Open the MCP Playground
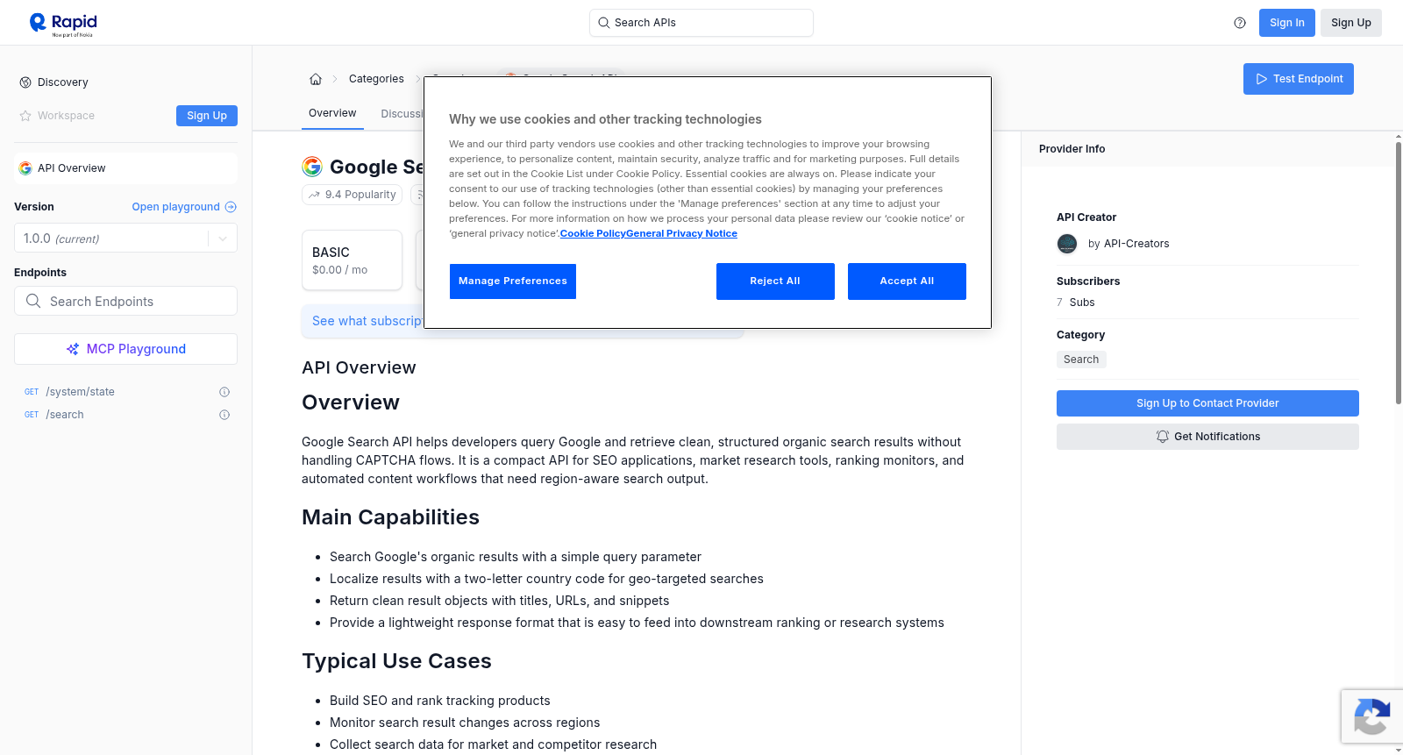The width and height of the screenshot is (1403, 755). [x=125, y=349]
